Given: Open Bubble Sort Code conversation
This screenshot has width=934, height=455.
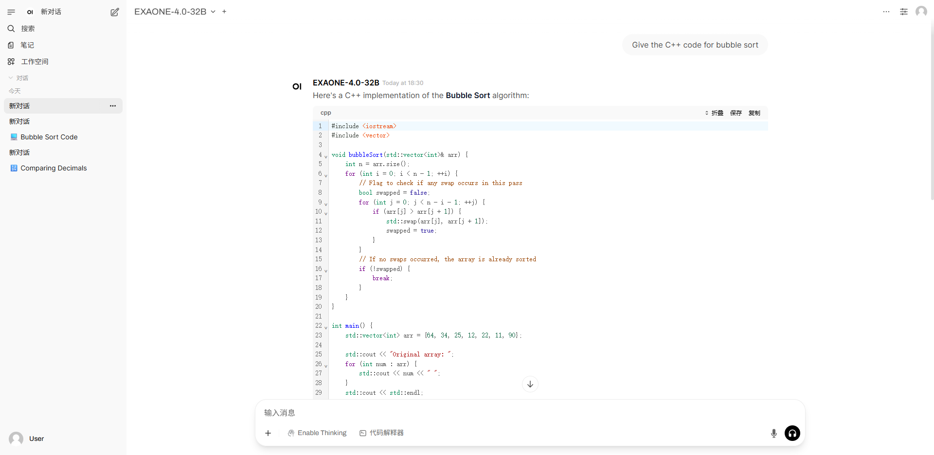Looking at the screenshot, I should click(x=49, y=137).
